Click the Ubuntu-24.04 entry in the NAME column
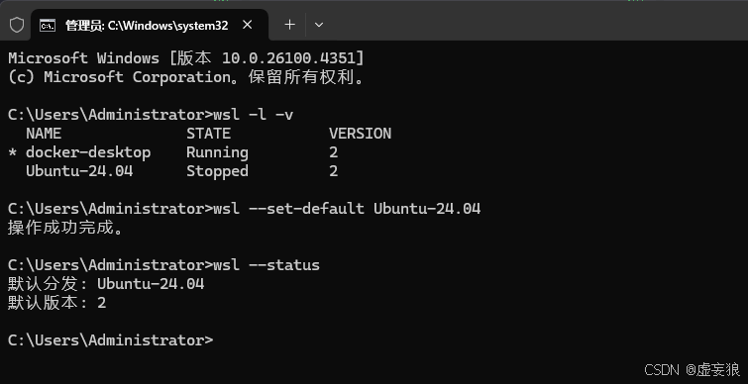The height and width of the screenshot is (384, 748). 79,171
